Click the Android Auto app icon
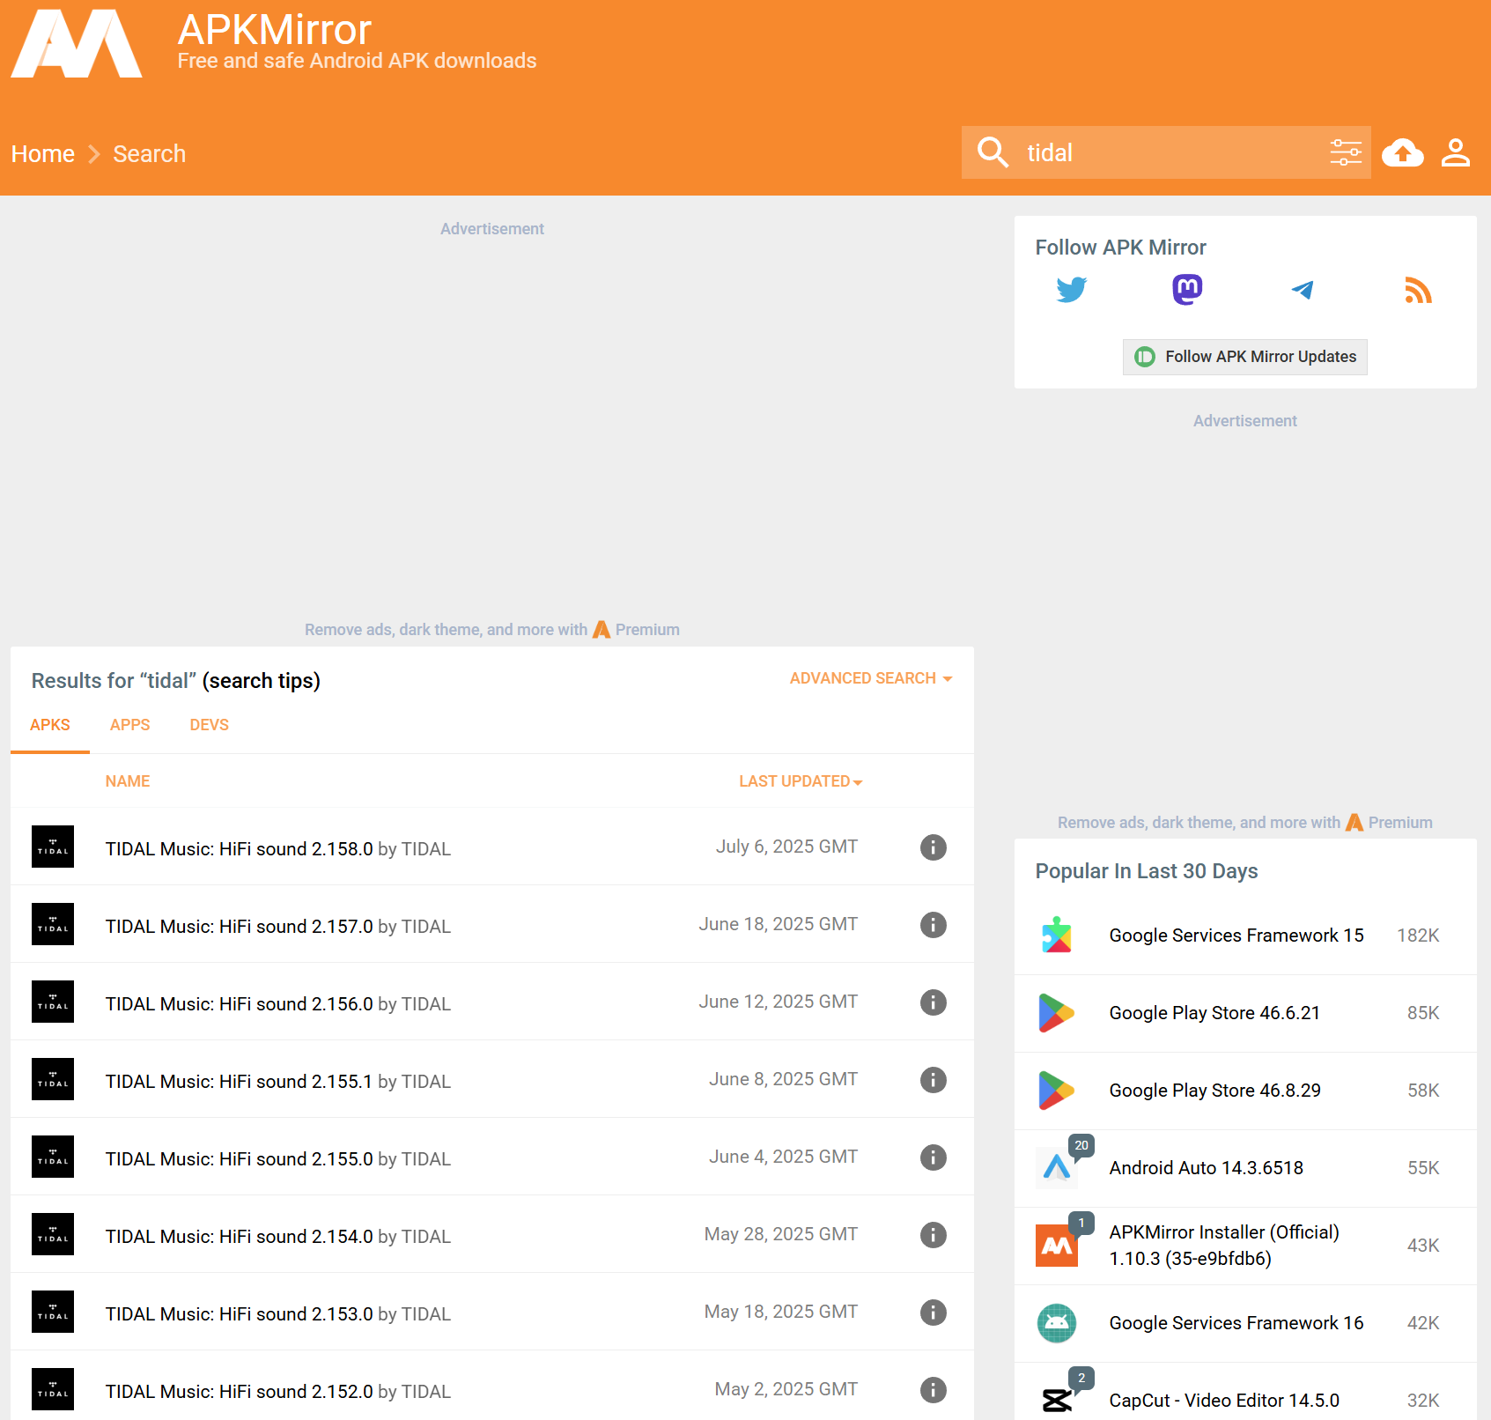Image resolution: width=1491 pixels, height=1420 pixels. click(1057, 1168)
